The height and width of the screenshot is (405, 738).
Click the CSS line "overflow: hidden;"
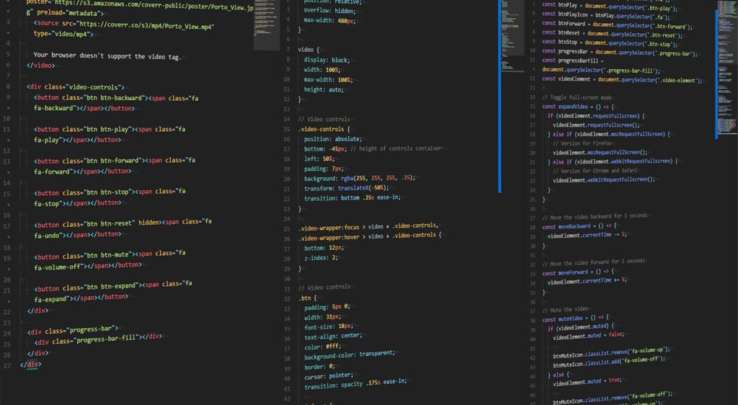(x=330, y=10)
